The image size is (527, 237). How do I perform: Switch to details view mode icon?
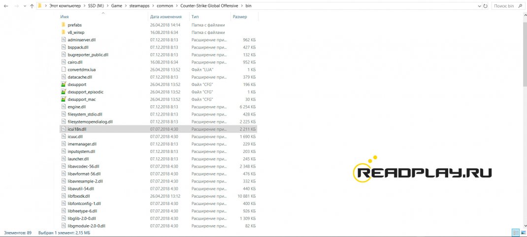click(x=515, y=232)
